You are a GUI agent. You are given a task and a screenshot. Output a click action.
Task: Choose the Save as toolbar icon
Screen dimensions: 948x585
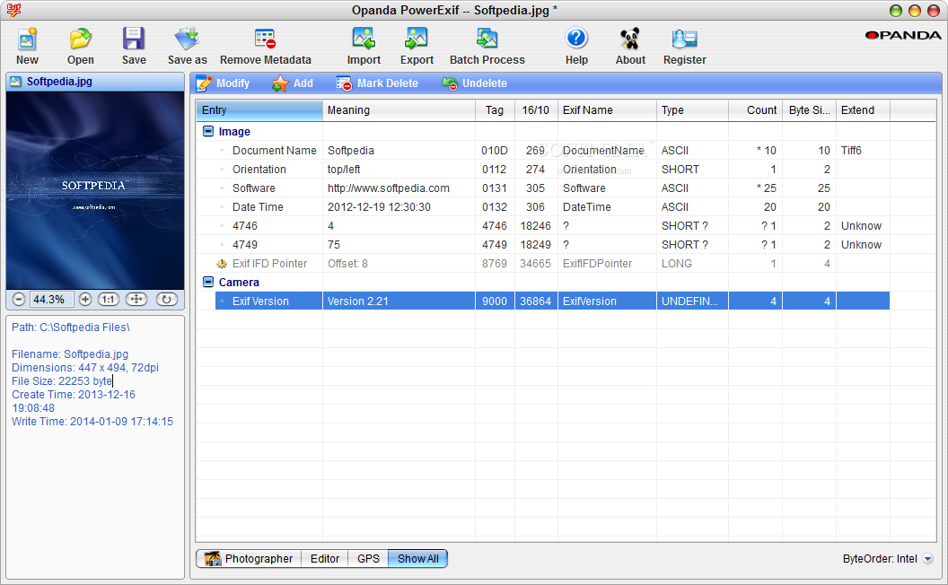[187, 39]
